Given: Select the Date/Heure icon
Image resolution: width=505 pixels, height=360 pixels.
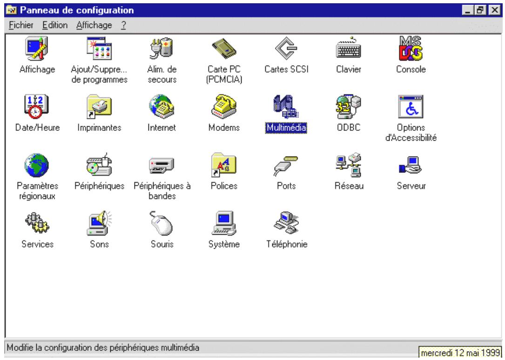Looking at the screenshot, I should coord(37,106).
